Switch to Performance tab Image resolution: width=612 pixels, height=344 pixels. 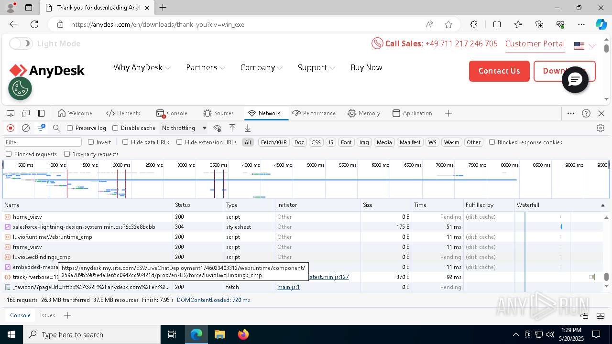tap(314, 113)
